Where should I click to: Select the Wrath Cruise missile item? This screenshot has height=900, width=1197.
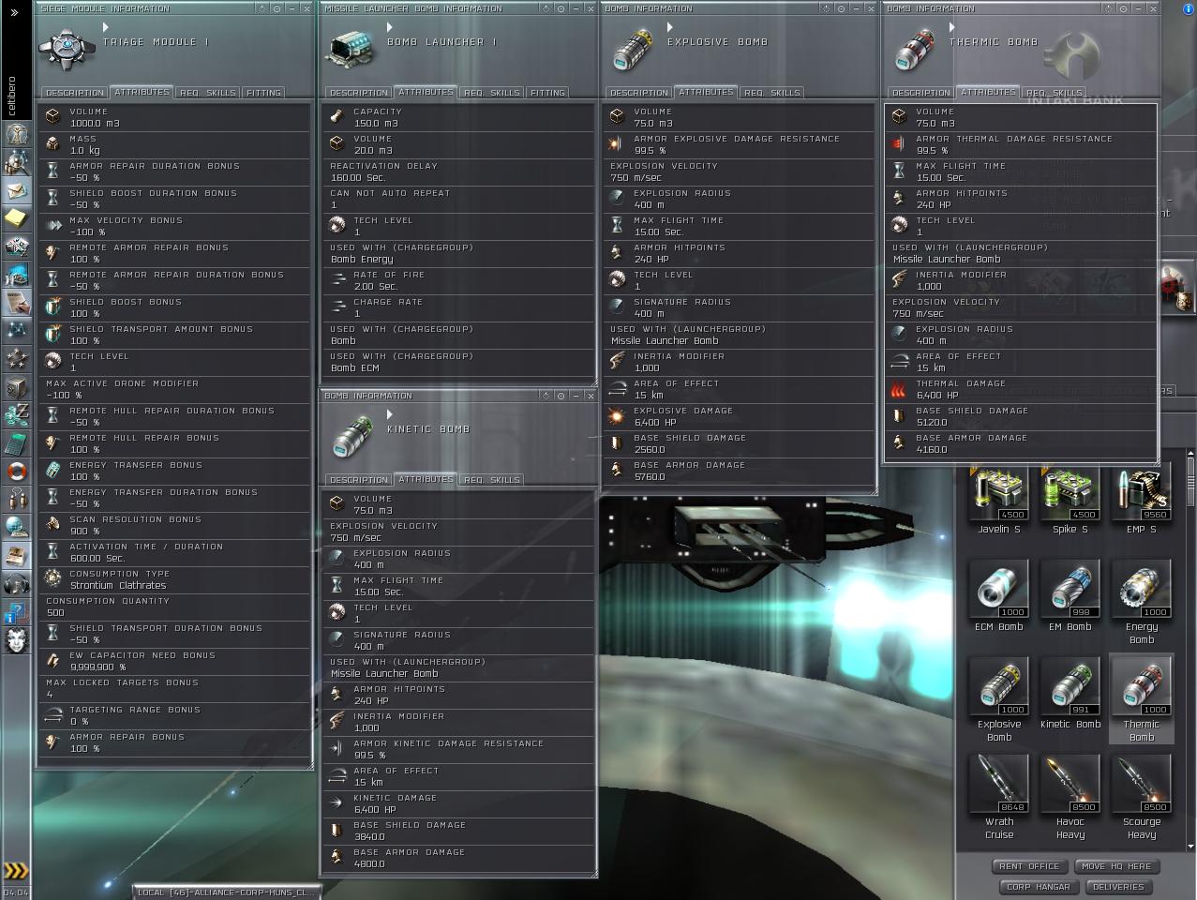click(999, 797)
